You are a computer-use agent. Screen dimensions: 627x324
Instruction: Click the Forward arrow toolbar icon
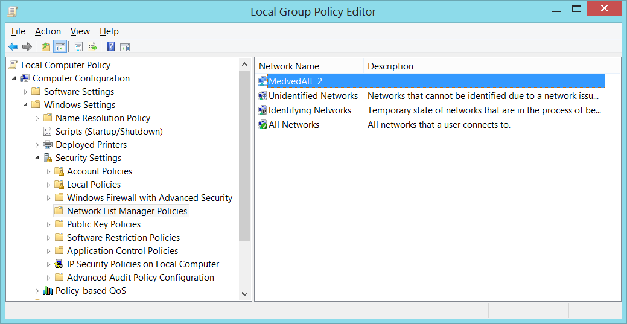27,47
